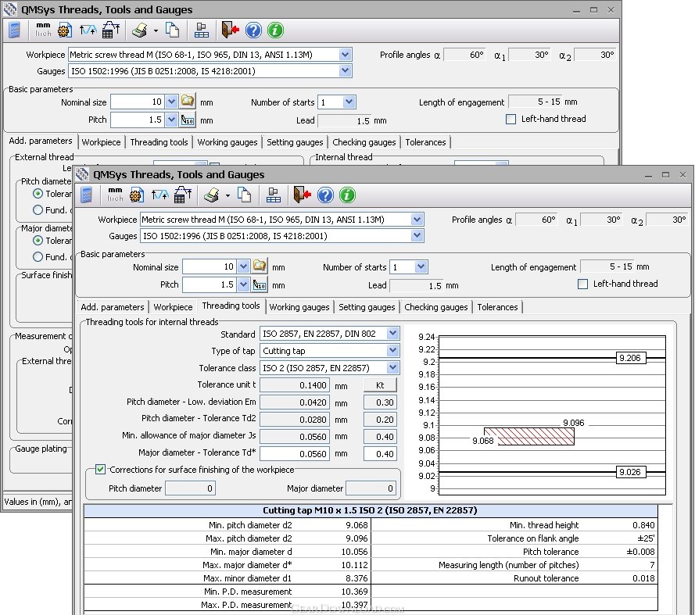The image size is (695, 615).
Task: Select the first radio button under Pitch diameter in back window
Action: point(38,194)
